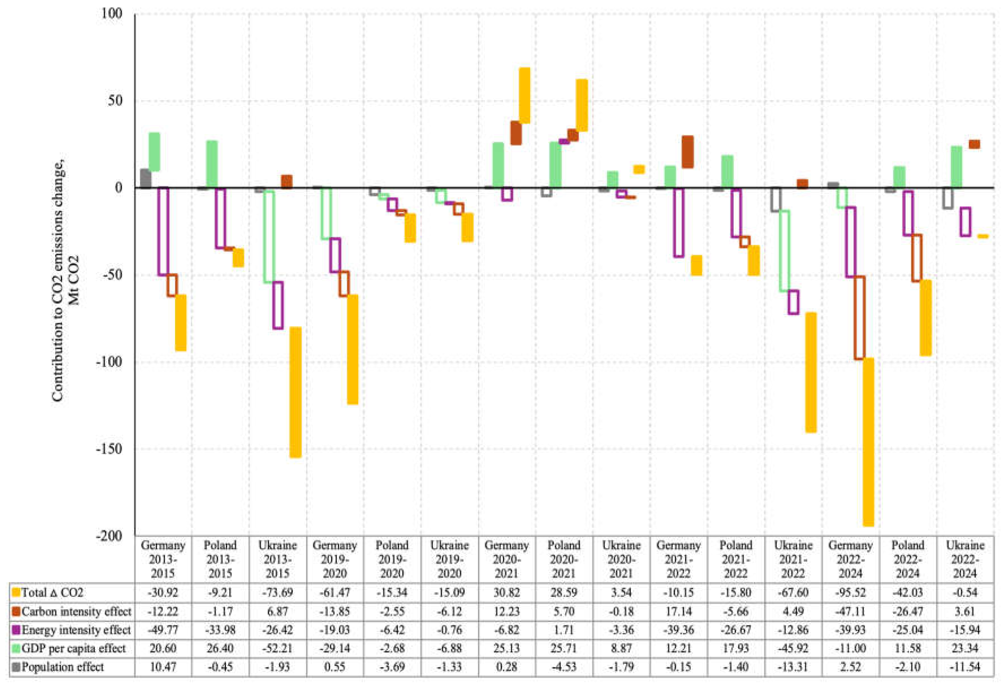The image size is (1004, 686).
Task: Select the Carbon intensity cell '-47.11'
Action: 850,611
